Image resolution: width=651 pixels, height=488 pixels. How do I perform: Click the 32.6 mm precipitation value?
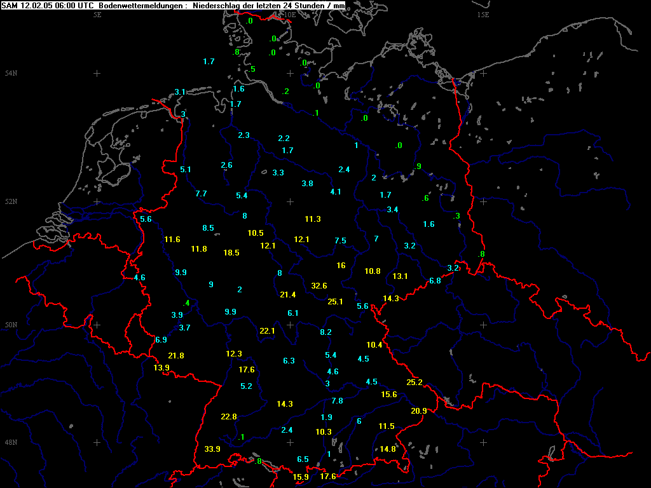pyautogui.click(x=319, y=286)
